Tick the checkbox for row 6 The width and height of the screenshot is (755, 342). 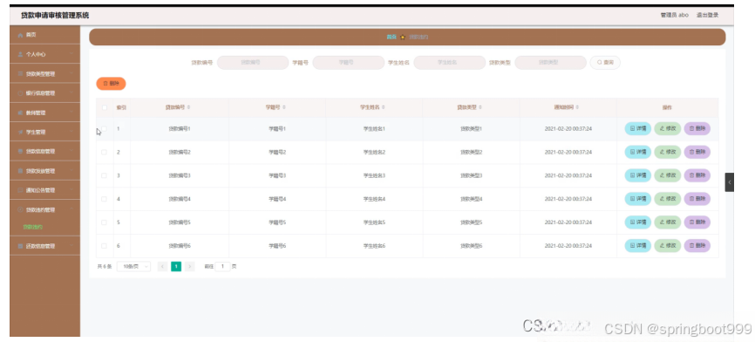point(104,246)
